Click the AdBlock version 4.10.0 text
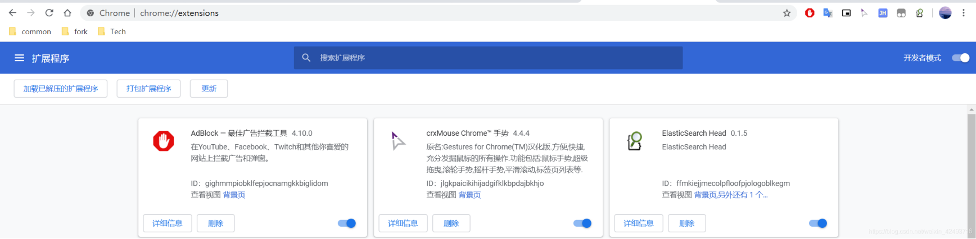 (302, 133)
